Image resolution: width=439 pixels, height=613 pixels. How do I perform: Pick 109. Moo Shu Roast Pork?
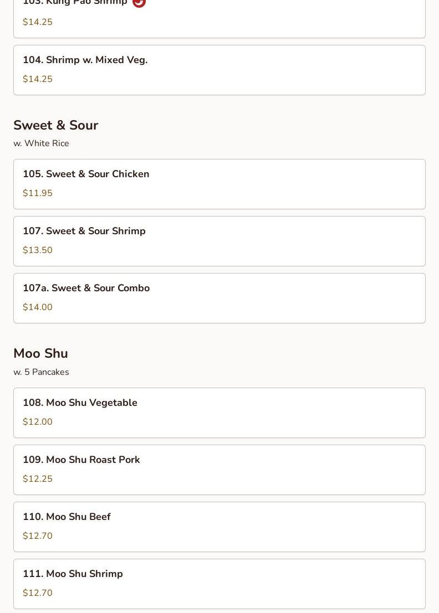219,470
